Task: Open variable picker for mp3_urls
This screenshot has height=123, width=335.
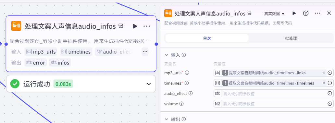Action: [330, 73]
